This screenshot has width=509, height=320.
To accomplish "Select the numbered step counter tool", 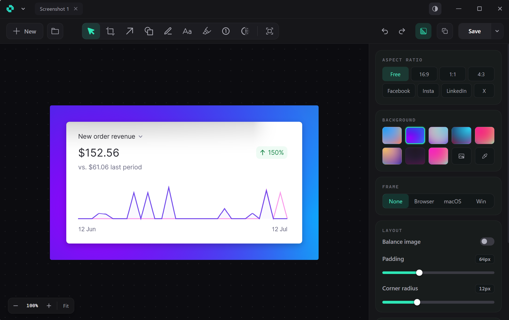I will click(x=226, y=31).
